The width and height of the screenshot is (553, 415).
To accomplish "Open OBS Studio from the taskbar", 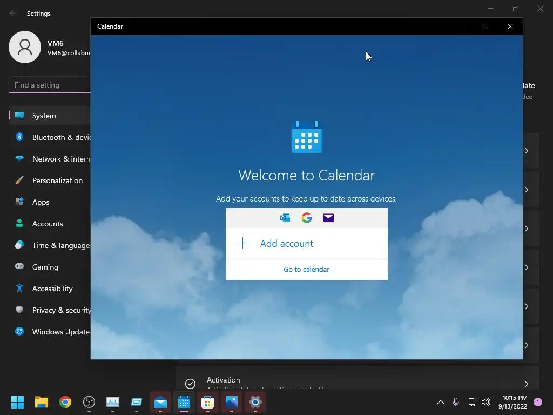I will [x=89, y=402].
